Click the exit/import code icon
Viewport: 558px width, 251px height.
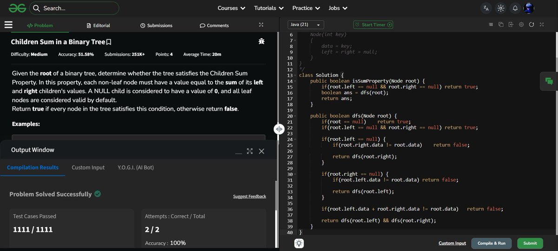tap(511, 25)
